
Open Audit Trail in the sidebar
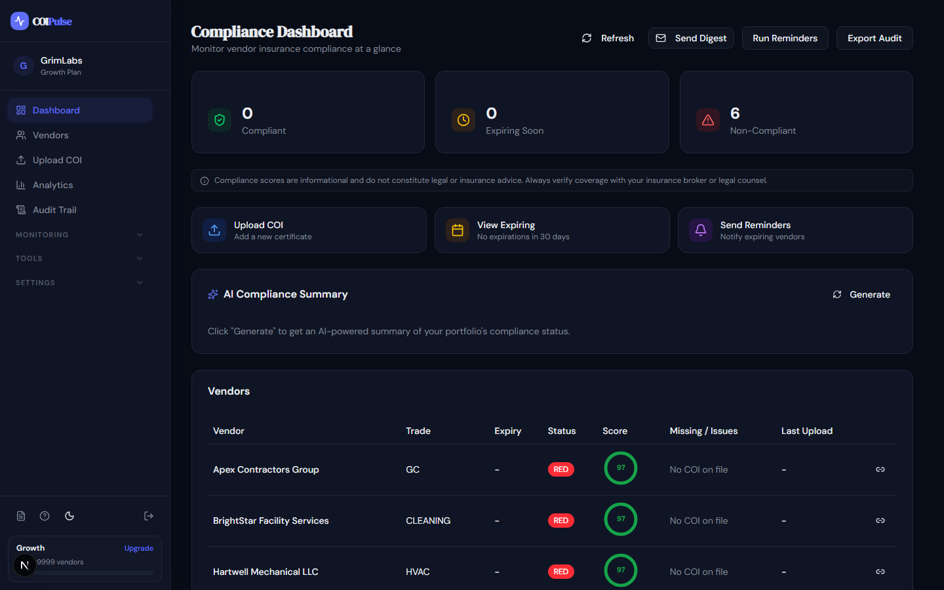80,210
